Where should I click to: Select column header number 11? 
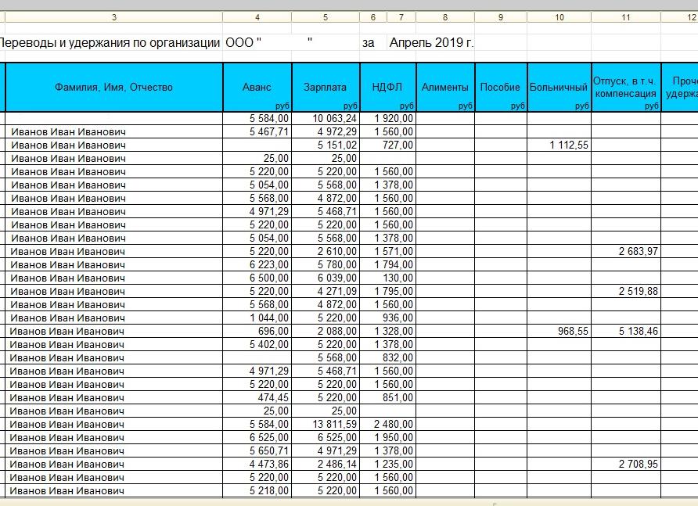626,17
